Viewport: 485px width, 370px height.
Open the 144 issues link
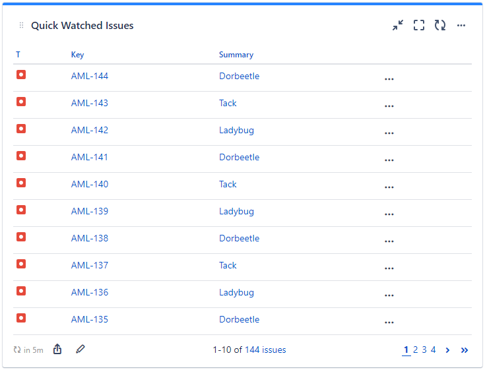click(265, 350)
